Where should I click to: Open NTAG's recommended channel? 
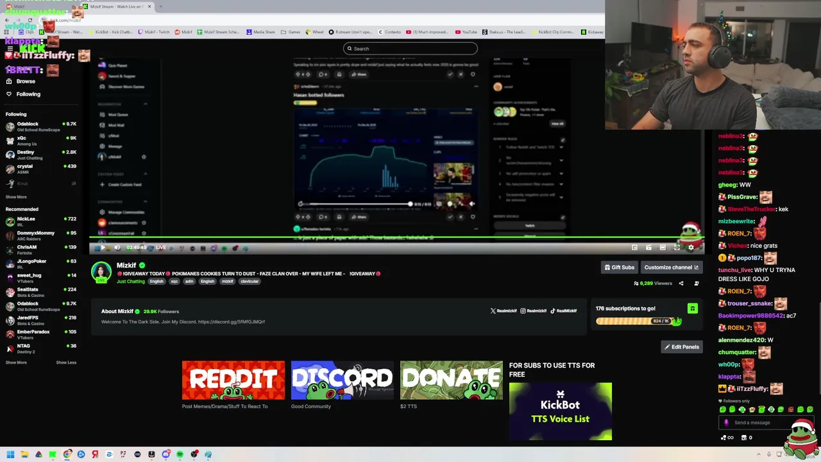click(x=40, y=348)
